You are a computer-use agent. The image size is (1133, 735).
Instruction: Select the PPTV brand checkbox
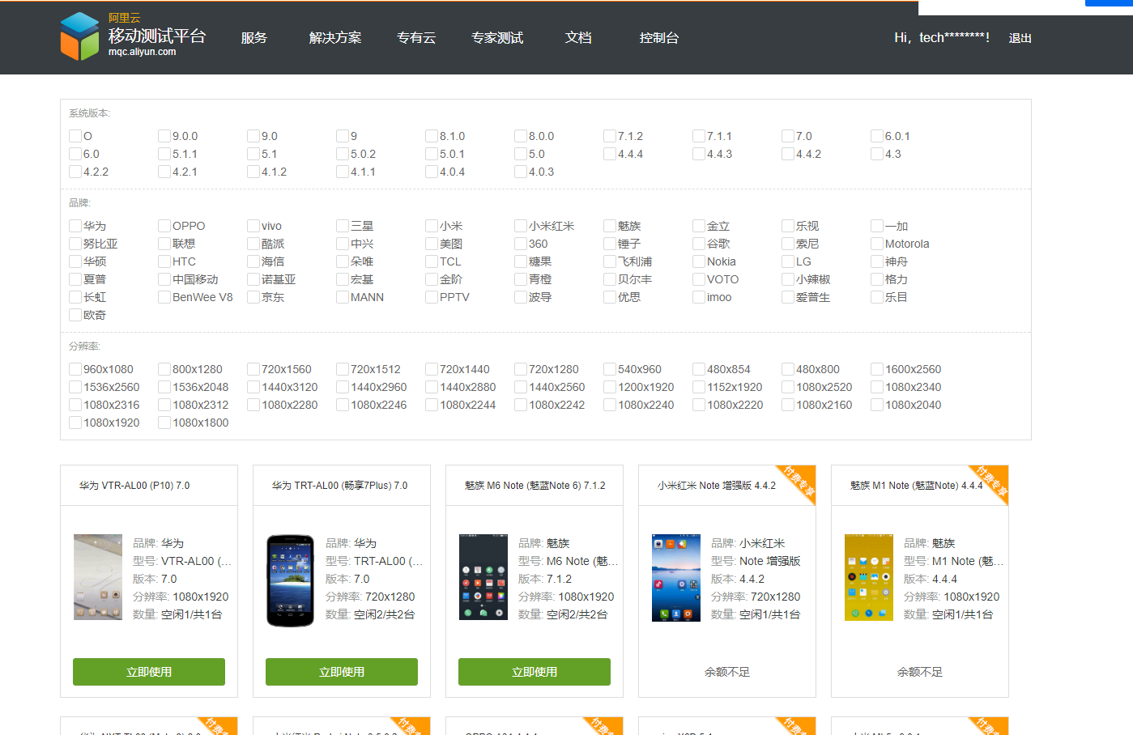point(432,297)
